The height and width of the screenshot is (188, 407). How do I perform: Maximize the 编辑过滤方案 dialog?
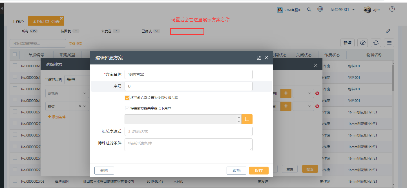[x=259, y=58]
